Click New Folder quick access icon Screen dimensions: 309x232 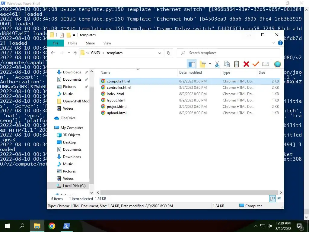coord(68,35)
